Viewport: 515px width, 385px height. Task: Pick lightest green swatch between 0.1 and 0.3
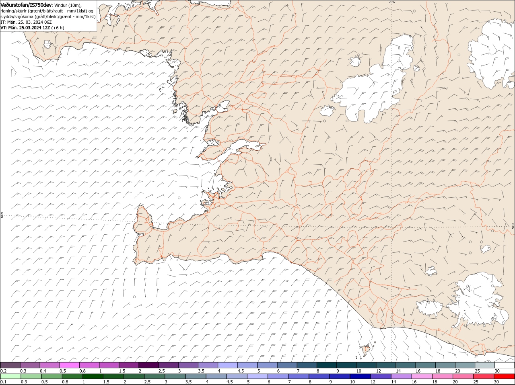[10, 377]
